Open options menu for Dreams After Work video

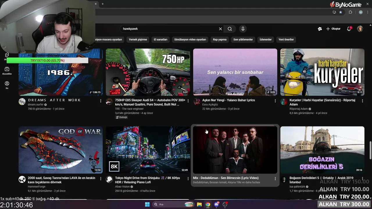(101, 101)
